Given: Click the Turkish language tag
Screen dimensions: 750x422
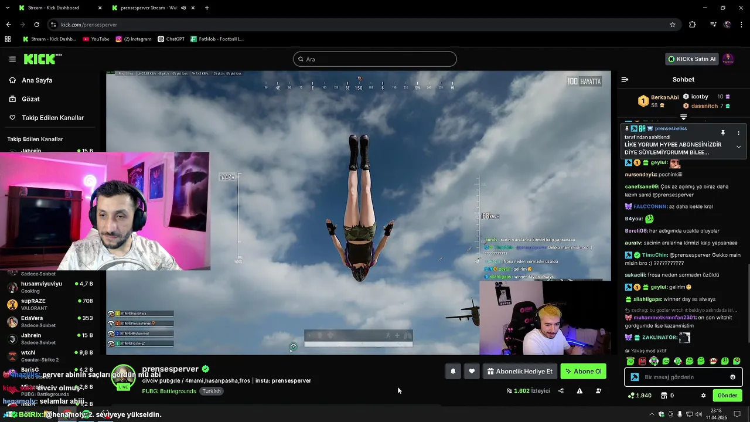Looking at the screenshot, I should [212, 391].
